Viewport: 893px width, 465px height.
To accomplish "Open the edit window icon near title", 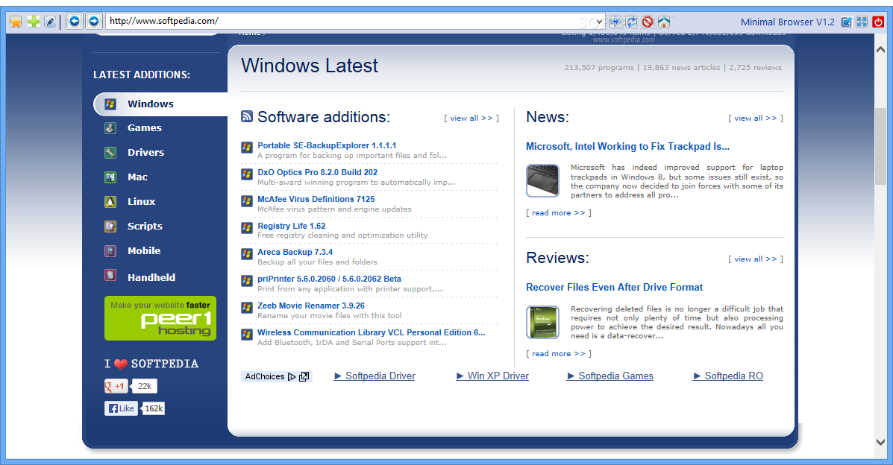I will click(x=847, y=22).
